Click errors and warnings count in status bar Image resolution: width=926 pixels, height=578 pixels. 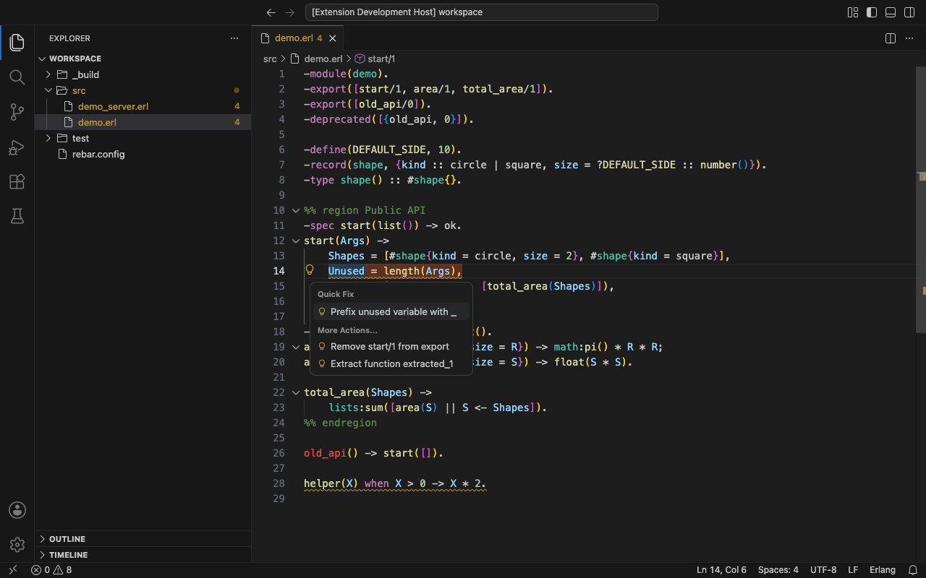click(x=51, y=570)
